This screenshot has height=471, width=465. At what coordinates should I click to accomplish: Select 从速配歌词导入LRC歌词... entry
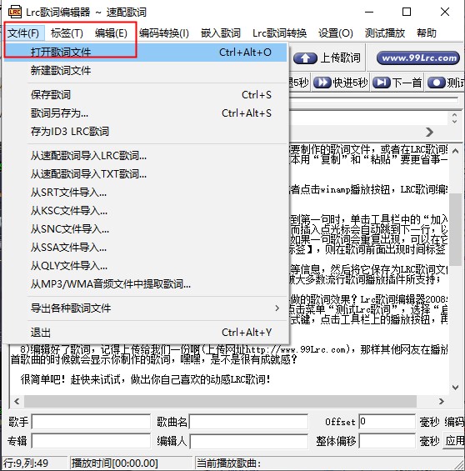click(145, 156)
